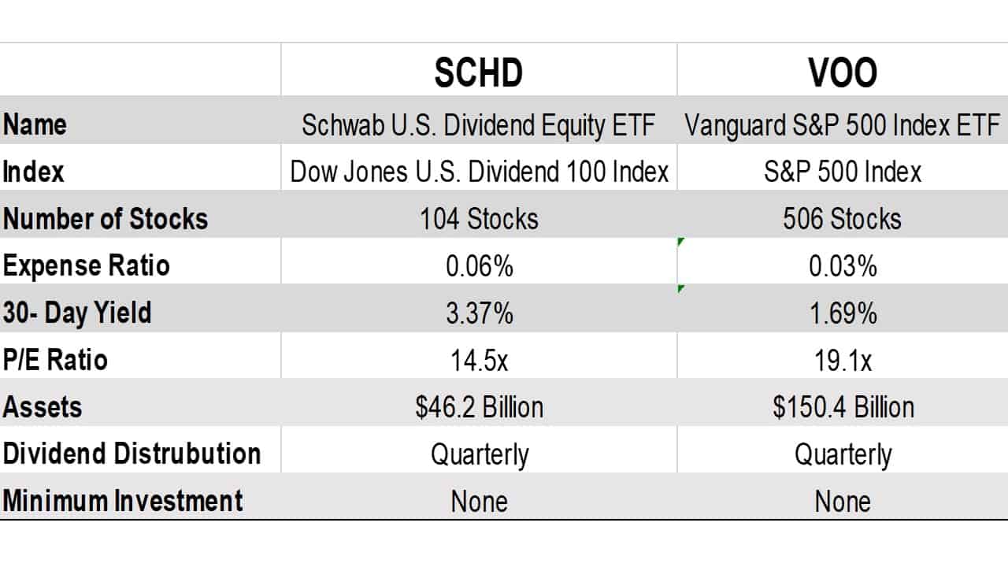Click the S&P 500 Index cell
The image size is (1008, 567).
pyautogui.click(x=843, y=172)
